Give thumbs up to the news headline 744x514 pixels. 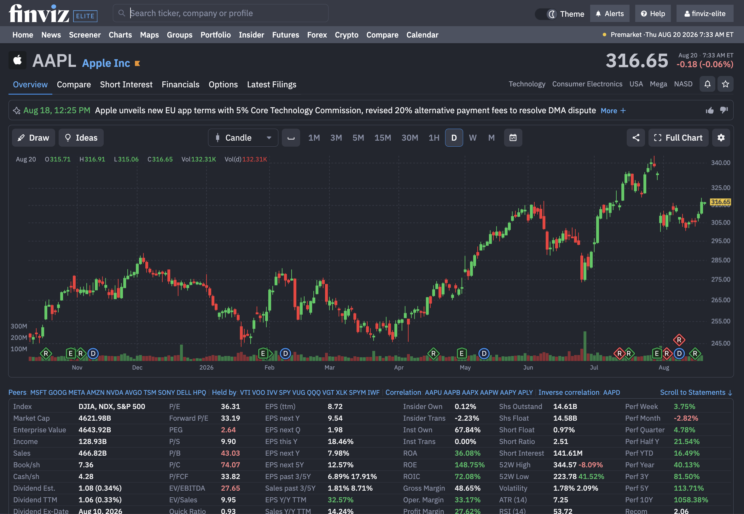pyautogui.click(x=710, y=110)
